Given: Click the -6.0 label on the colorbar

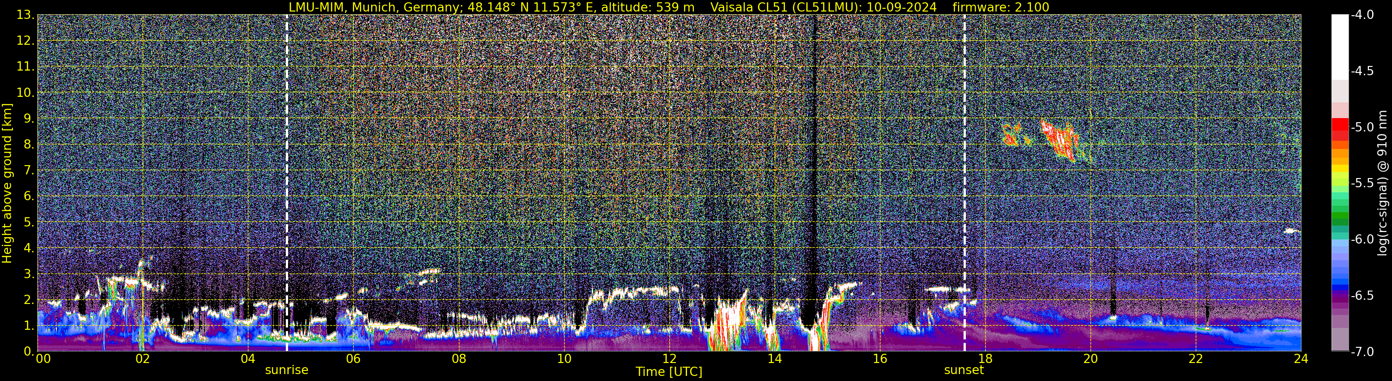Looking at the screenshot, I should point(1362,239).
